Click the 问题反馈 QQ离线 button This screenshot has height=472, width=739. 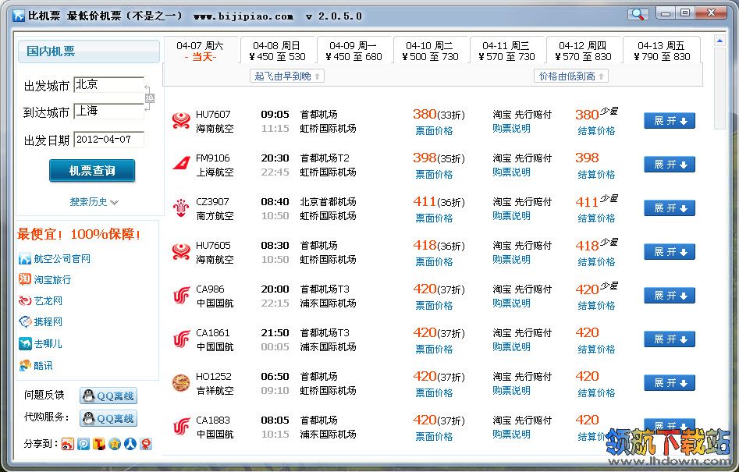108,396
